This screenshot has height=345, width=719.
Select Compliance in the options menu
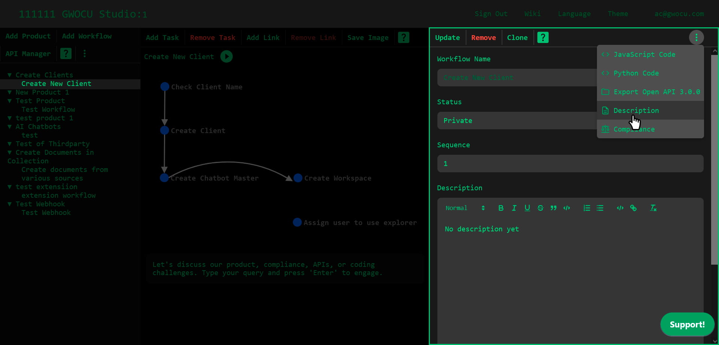pos(650,129)
